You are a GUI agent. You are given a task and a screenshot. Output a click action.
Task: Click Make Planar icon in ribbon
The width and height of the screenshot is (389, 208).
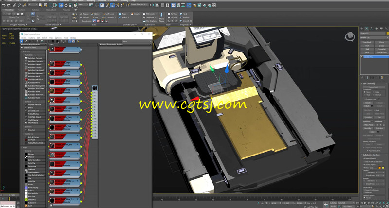coord(161,17)
